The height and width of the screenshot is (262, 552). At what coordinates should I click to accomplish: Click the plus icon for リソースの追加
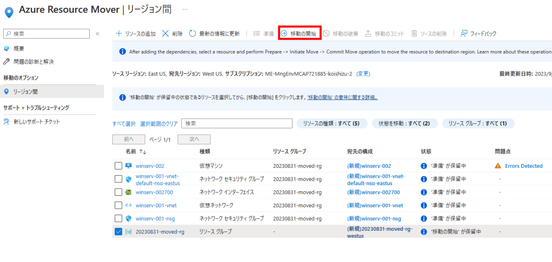119,34
